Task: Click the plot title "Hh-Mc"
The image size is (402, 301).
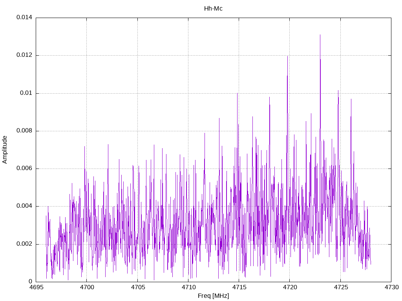Action: 213,9
